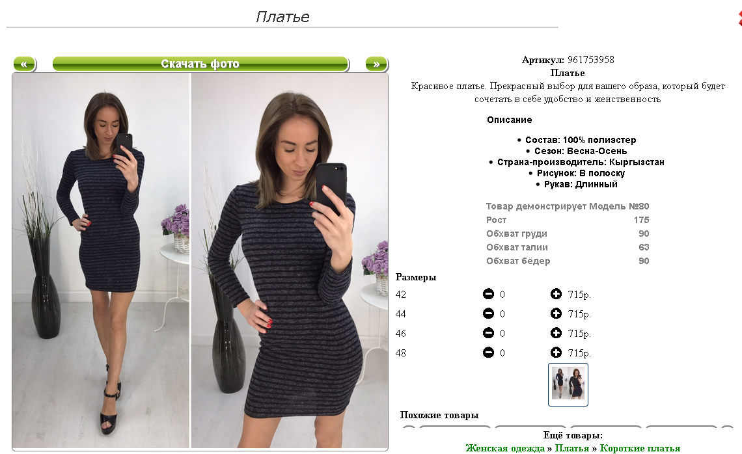Click the Похожие товары heading
742x454 pixels.
click(x=439, y=415)
